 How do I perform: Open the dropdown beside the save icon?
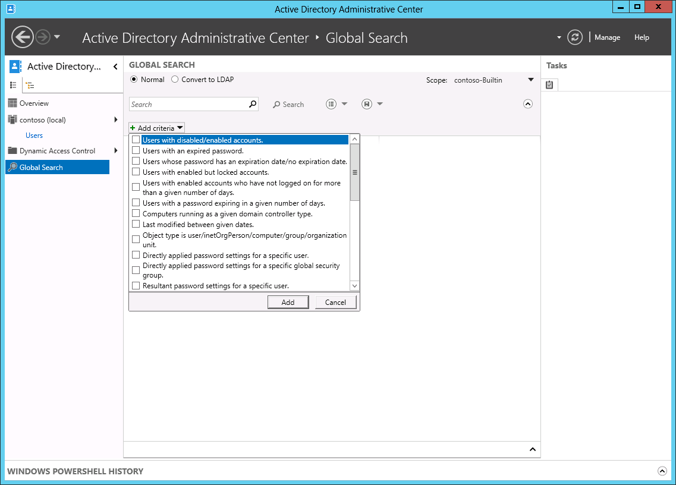(380, 104)
